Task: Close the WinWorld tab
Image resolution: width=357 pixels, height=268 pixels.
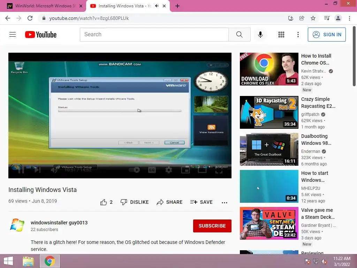Action: (81, 6)
